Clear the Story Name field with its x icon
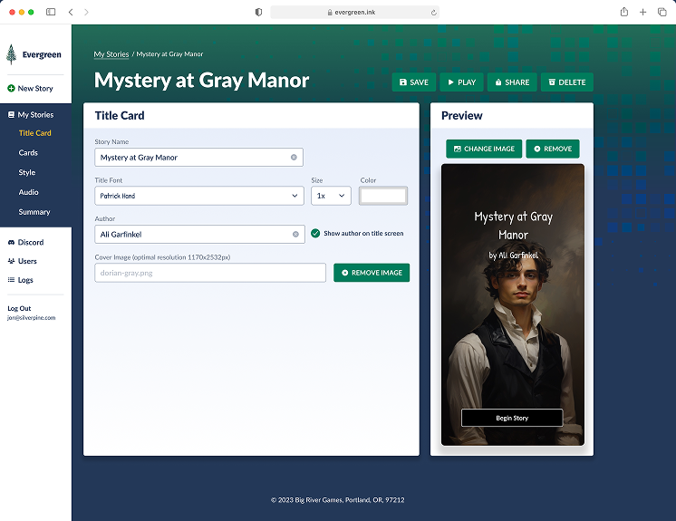 tap(294, 158)
